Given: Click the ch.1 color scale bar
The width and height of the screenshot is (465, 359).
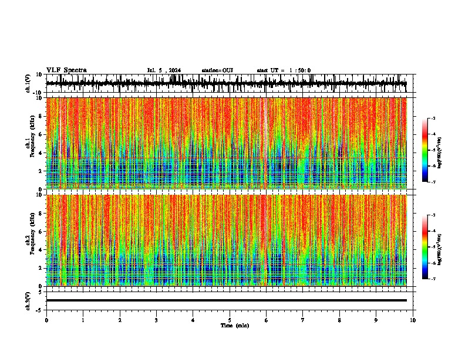Looking at the screenshot, I should (x=424, y=150).
